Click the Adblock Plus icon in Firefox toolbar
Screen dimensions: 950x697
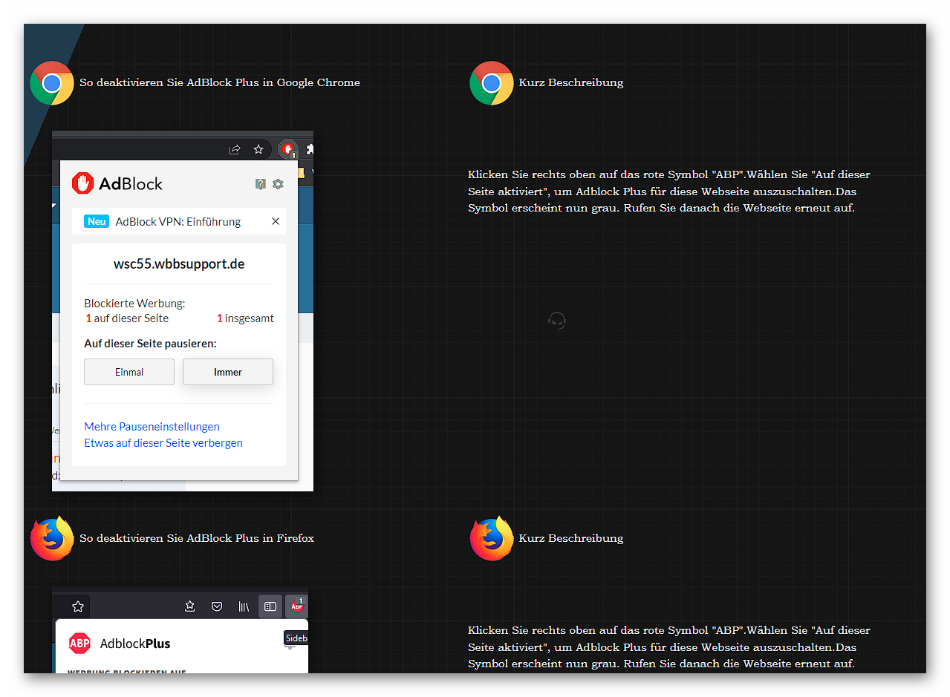pyautogui.click(x=298, y=606)
